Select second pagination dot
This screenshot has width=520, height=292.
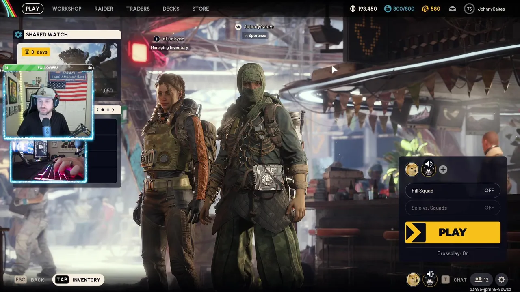[x=108, y=109]
